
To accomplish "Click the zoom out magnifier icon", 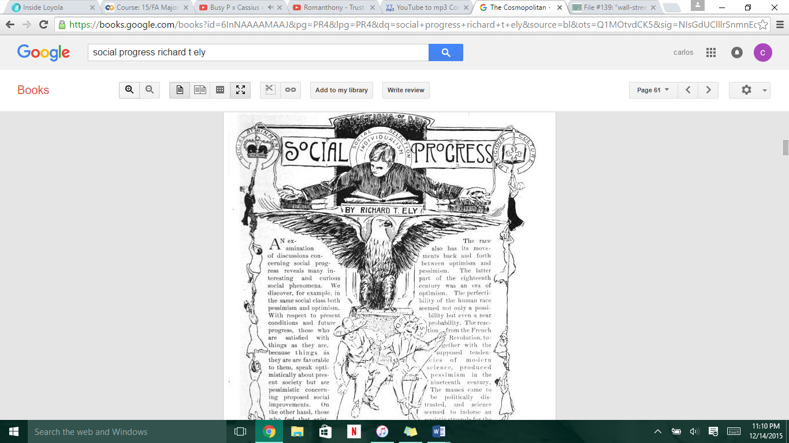I will [x=150, y=90].
